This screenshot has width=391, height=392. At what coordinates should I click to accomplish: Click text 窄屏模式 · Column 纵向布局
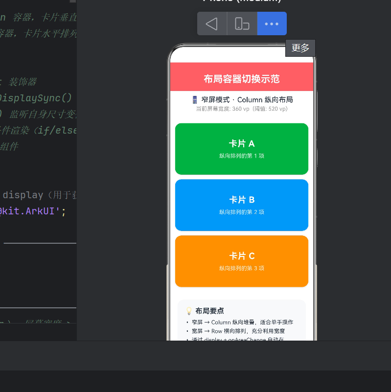point(247,100)
